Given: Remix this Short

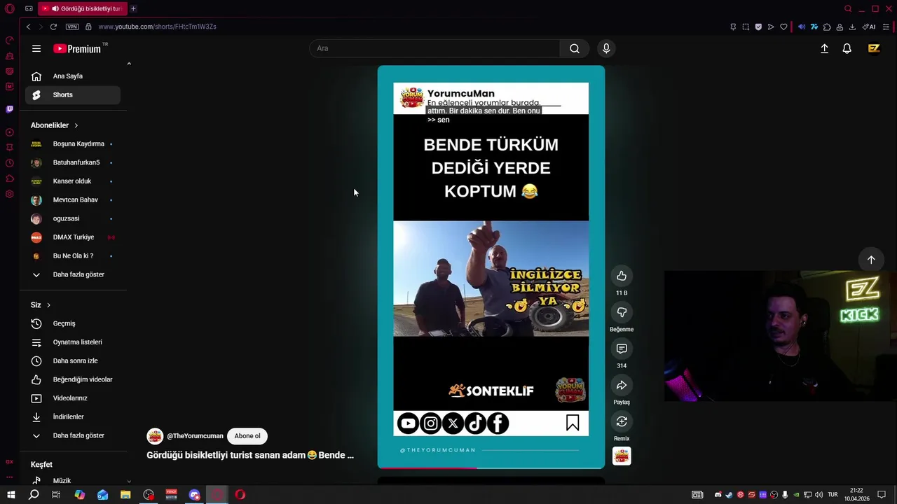Looking at the screenshot, I should pyautogui.click(x=622, y=421).
